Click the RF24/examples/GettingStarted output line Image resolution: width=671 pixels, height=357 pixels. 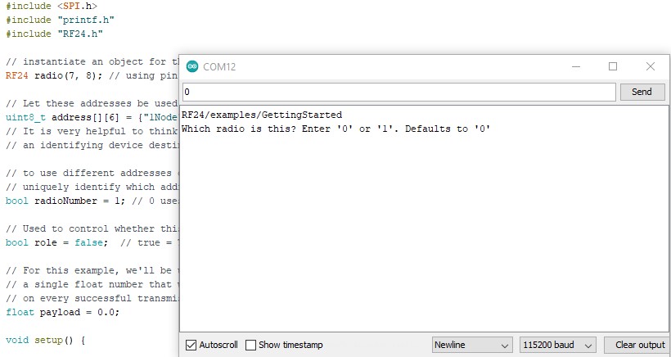click(262, 115)
